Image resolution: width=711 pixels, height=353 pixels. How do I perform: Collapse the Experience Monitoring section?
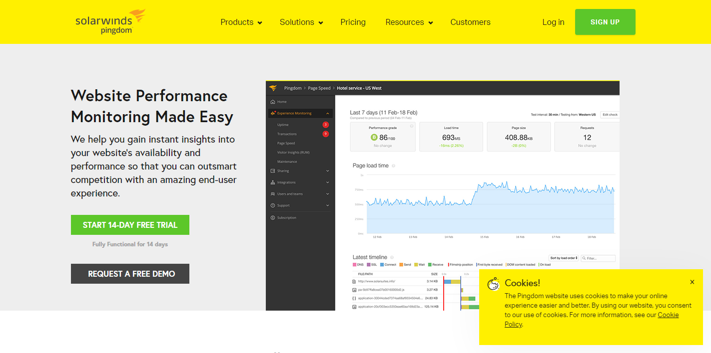coord(328,113)
